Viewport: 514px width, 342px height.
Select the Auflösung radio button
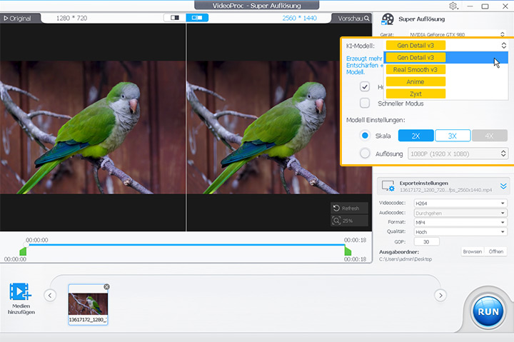click(x=365, y=154)
